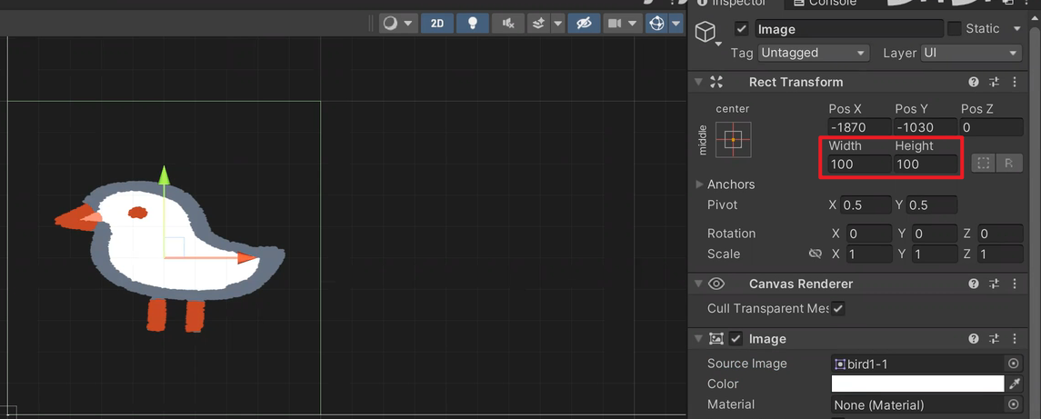Click the scene draw mode sphere icon
The width and height of the screenshot is (1041, 419).
coord(391,24)
